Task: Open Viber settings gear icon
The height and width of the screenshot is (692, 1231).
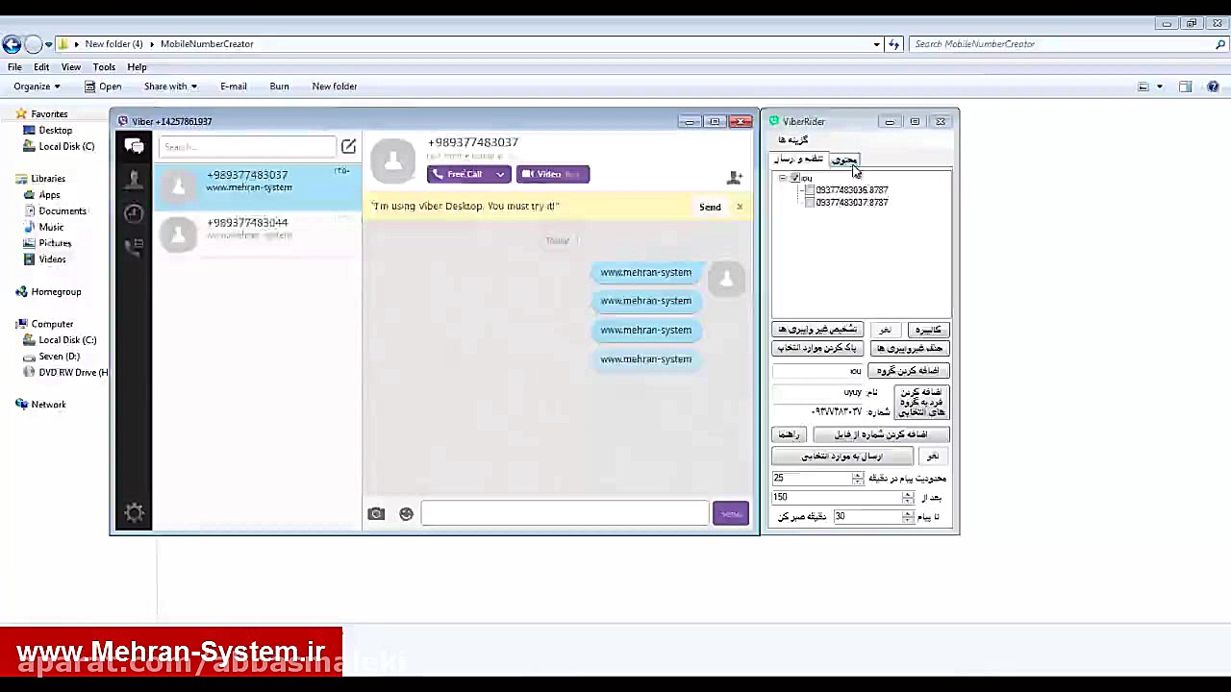Action: coord(134,513)
